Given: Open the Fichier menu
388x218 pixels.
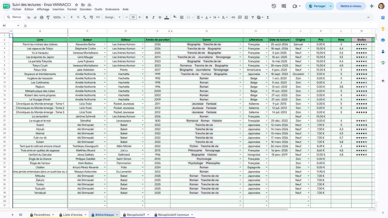Looking at the screenshot, I should [17, 9].
